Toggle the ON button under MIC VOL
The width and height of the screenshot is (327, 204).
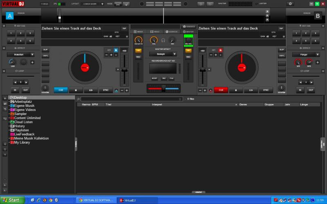[x=188, y=51]
